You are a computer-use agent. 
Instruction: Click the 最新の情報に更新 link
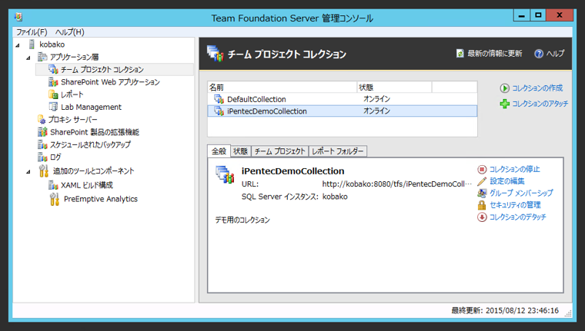[x=495, y=54]
